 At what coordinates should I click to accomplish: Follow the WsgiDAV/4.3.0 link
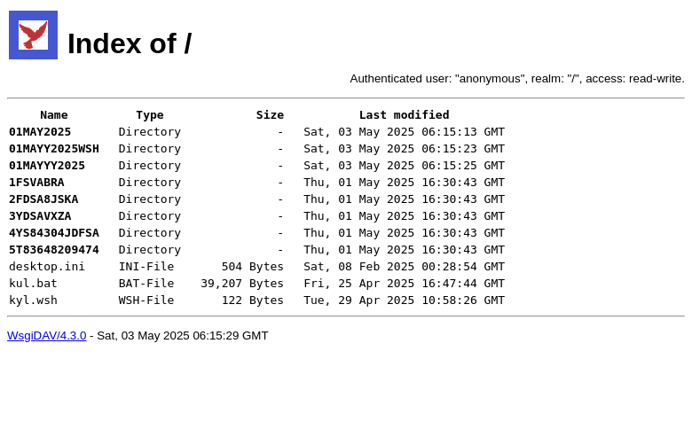[47, 336]
